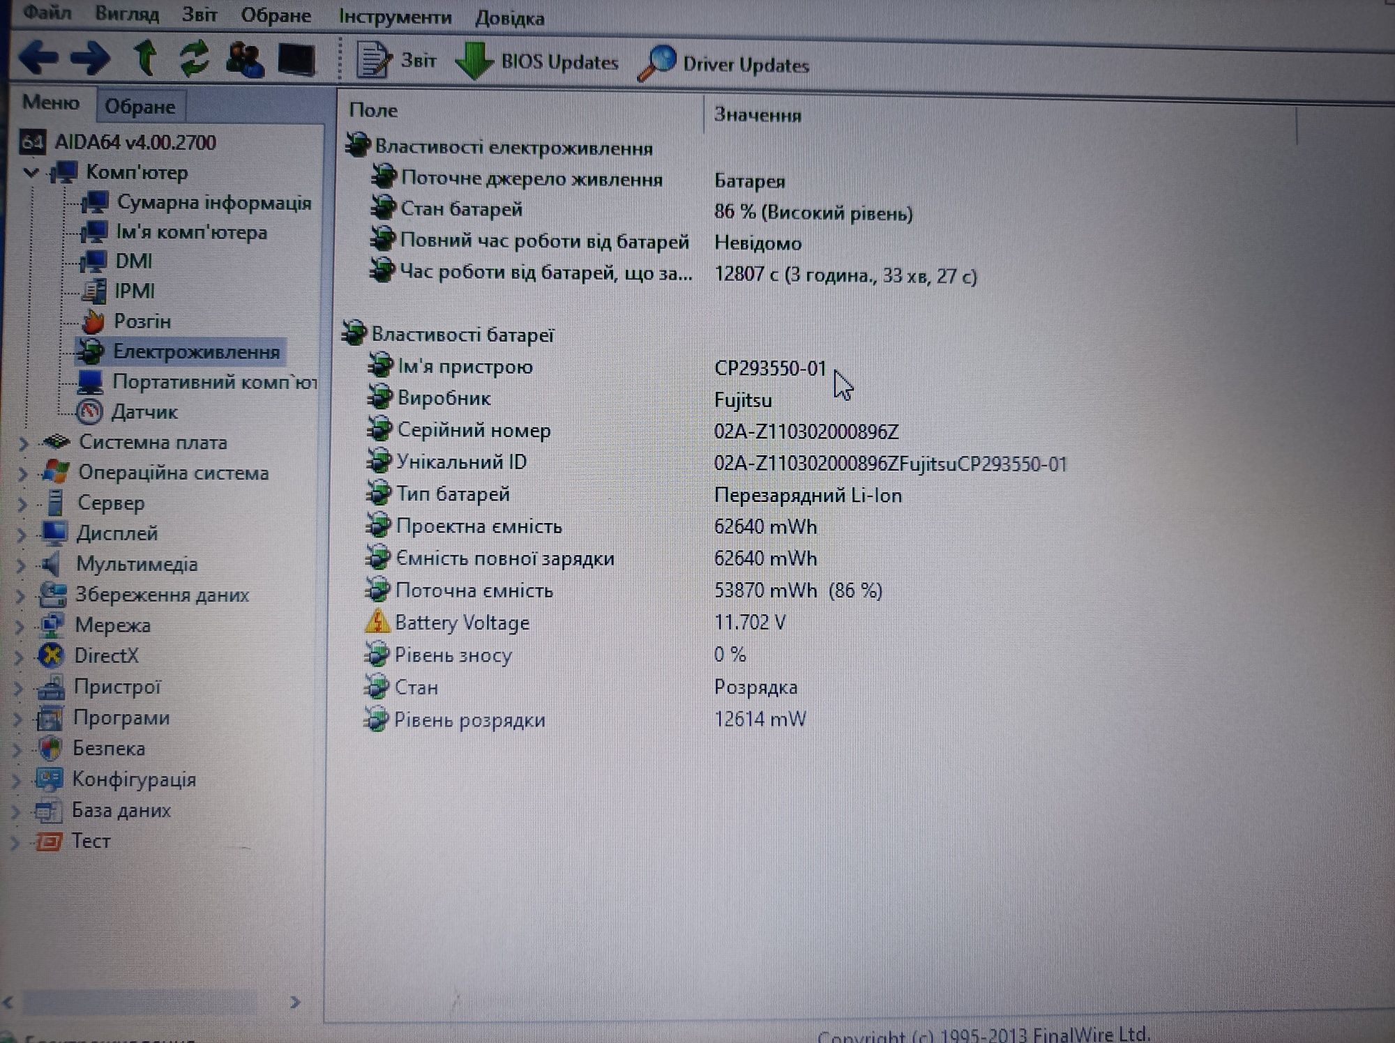The height and width of the screenshot is (1043, 1395).
Task: Expand the Сервер node
Action: (22, 503)
